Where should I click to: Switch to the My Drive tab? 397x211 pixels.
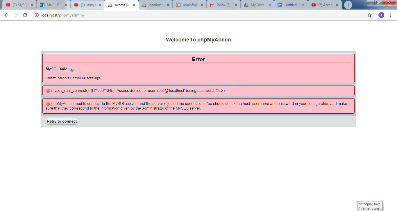[x=257, y=5]
